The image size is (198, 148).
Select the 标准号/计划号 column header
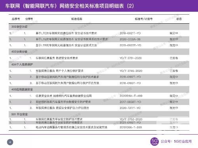click(144, 19)
